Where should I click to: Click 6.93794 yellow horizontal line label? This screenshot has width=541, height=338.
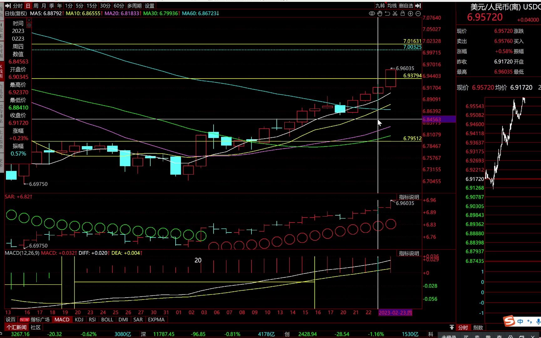[412, 76]
